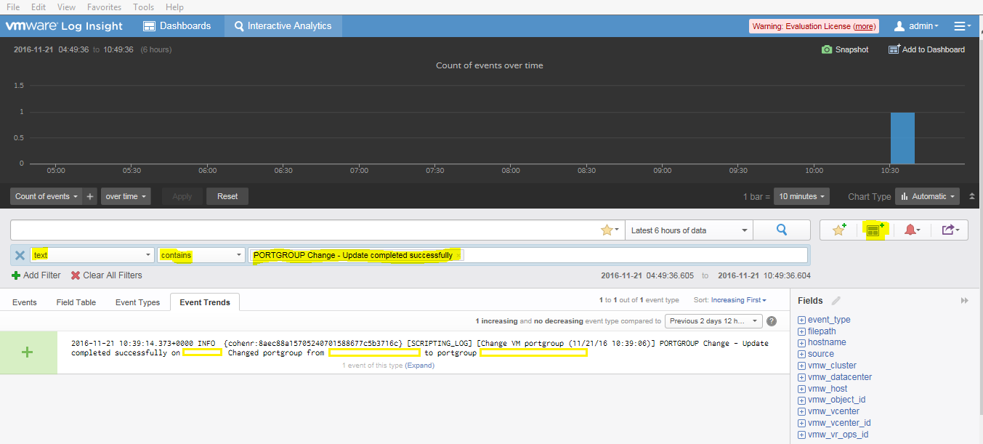The image size is (983, 444).
Task: Expand the vmw_cluster field
Action: tap(801, 366)
